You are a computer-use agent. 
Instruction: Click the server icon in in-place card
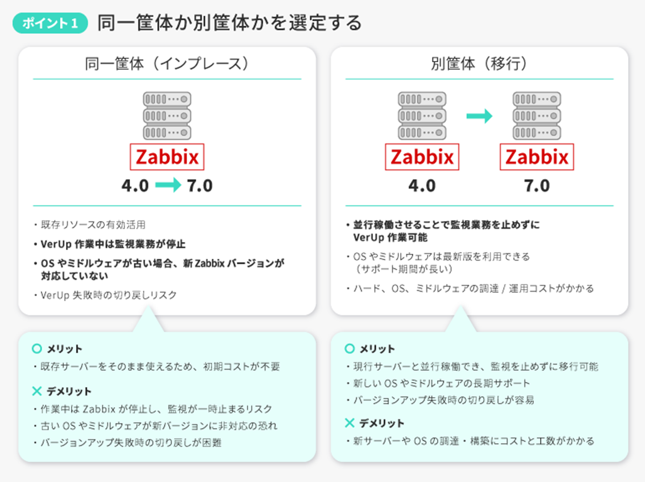tap(167, 116)
